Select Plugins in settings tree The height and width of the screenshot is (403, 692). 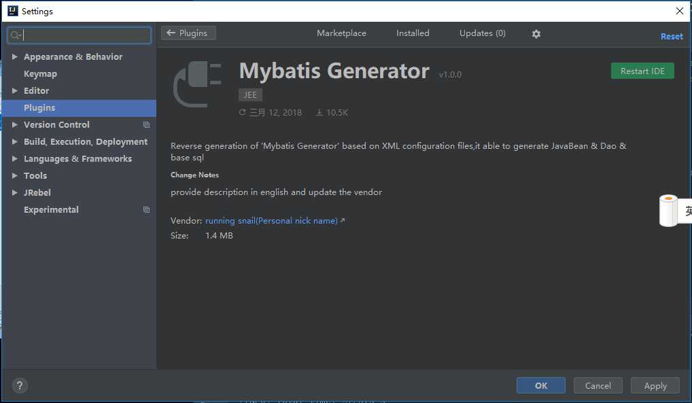click(x=39, y=107)
